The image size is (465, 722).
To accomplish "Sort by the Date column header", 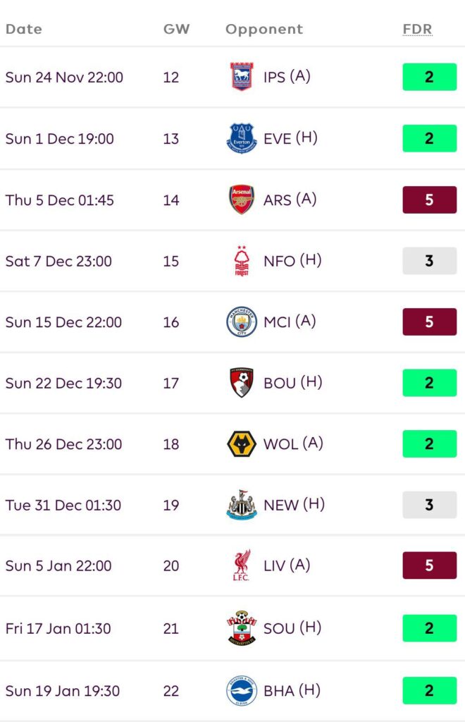I will coord(24,29).
